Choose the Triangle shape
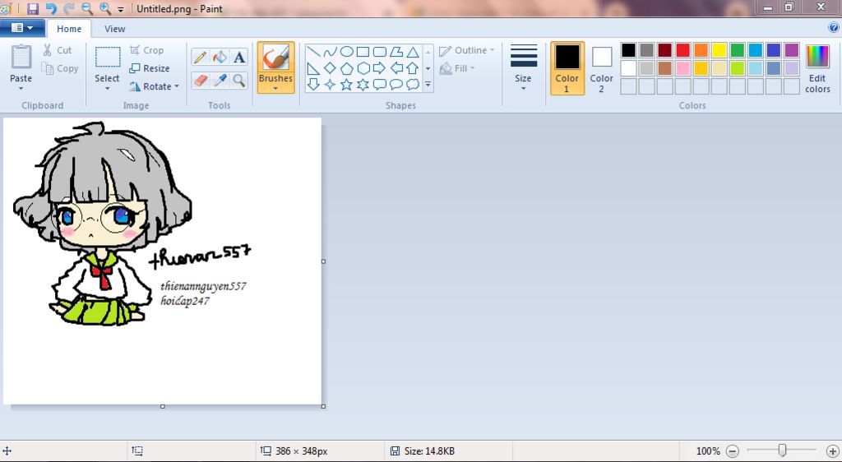Image resolution: width=842 pixels, height=462 pixels. coord(413,52)
